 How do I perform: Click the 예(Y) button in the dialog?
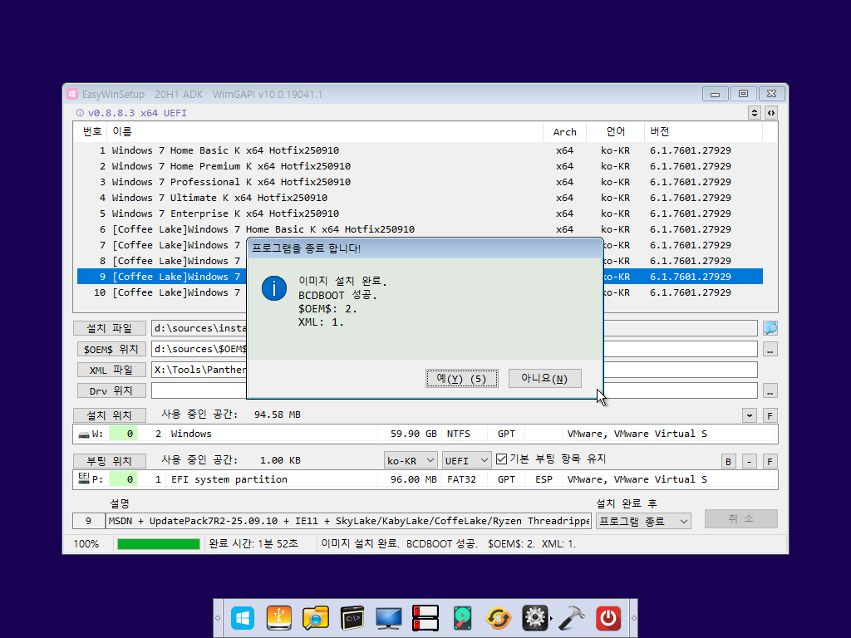462,378
